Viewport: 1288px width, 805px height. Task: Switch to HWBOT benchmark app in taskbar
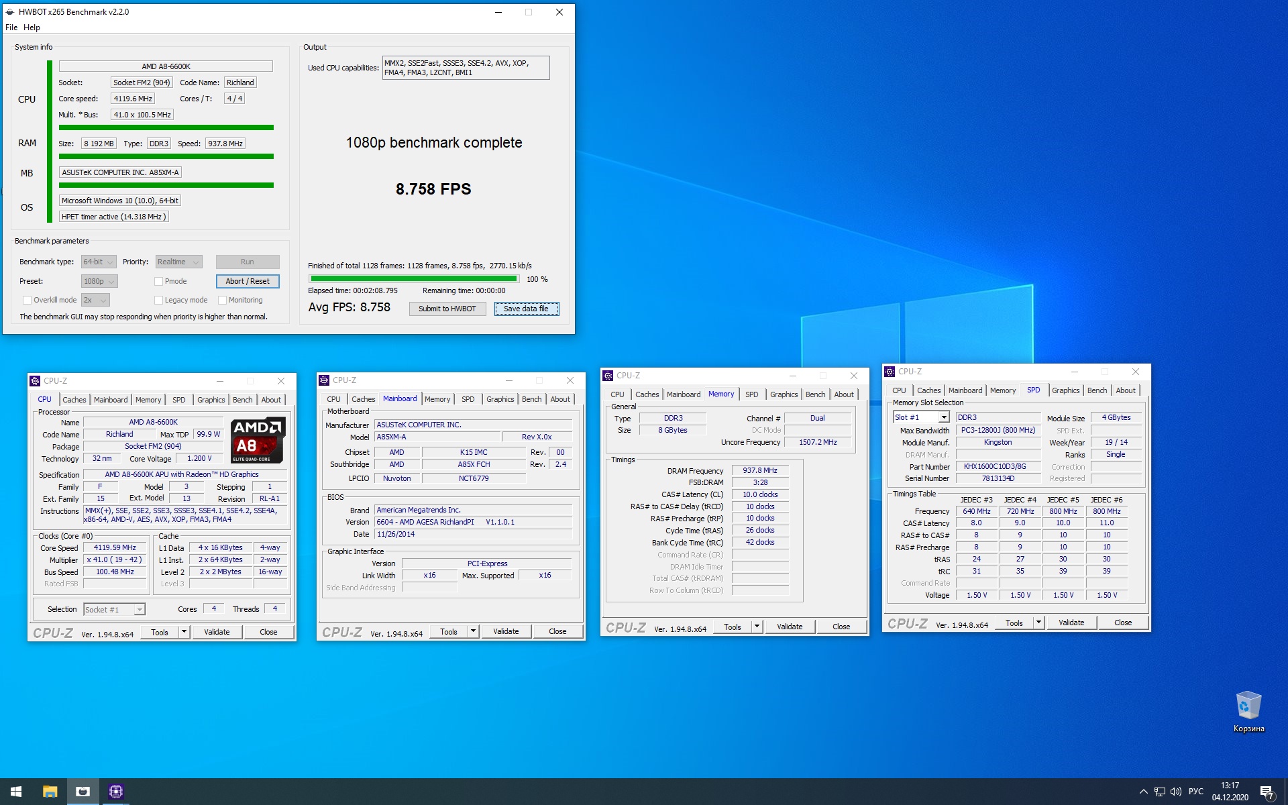83,792
